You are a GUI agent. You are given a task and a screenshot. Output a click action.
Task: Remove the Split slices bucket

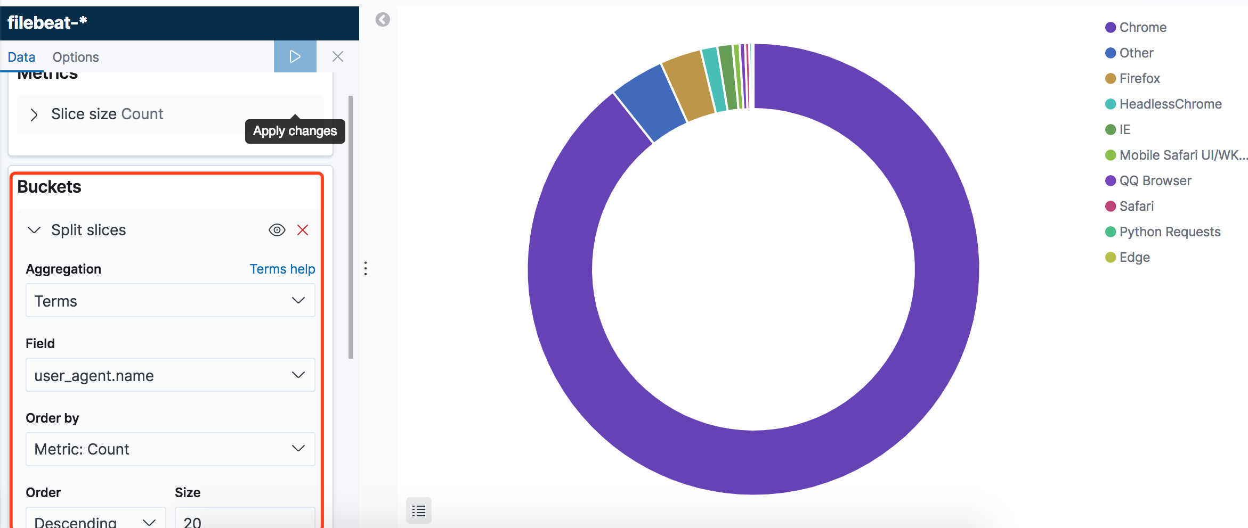click(x=303, y=230)
